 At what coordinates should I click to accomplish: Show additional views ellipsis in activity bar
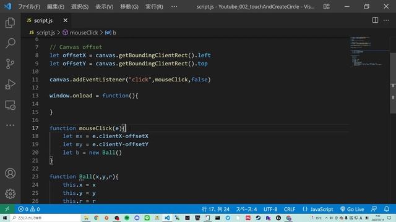coord(10,125)
